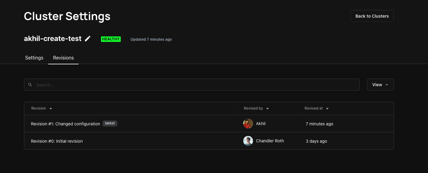Click the HEALTHY status badge
Viewport: 428px width, 173px height.
pyautogui.click(x=111, y=39)
